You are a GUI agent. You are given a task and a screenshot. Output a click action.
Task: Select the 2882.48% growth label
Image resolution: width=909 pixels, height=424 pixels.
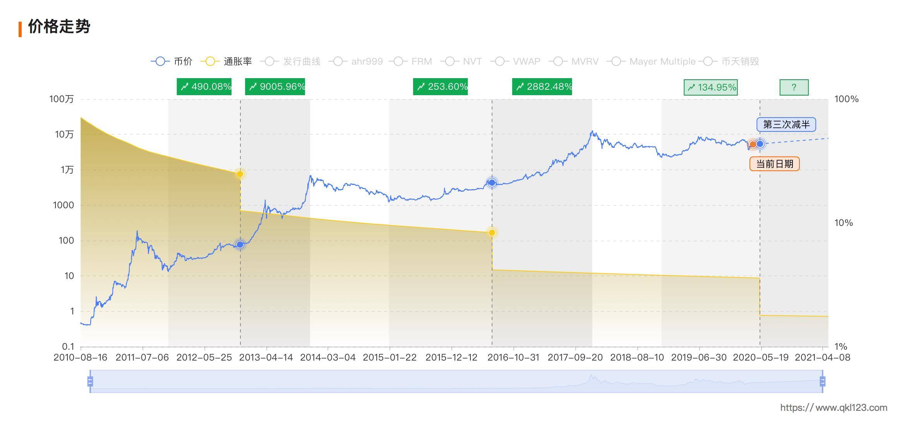(542, 87)
